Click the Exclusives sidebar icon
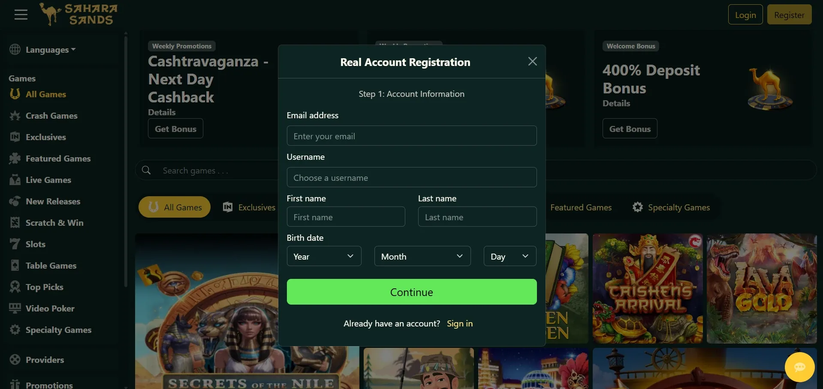The width and height of the screenshot is (823, 389). 15,137
